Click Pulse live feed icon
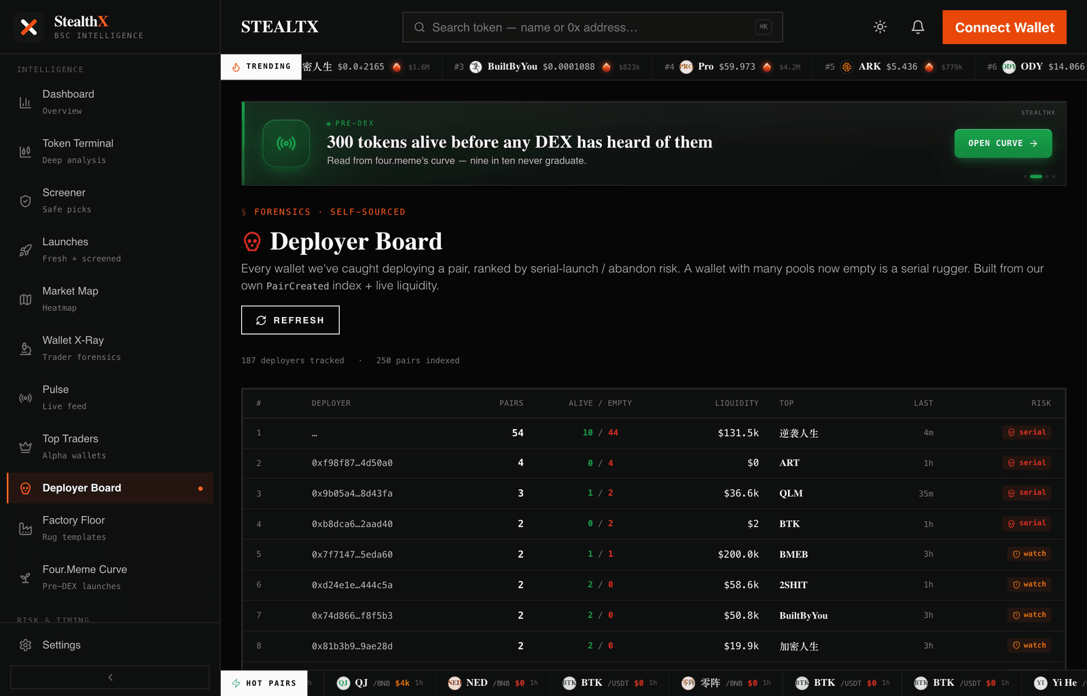This screenshot has width=1087, height=696. tap(25, 398)
